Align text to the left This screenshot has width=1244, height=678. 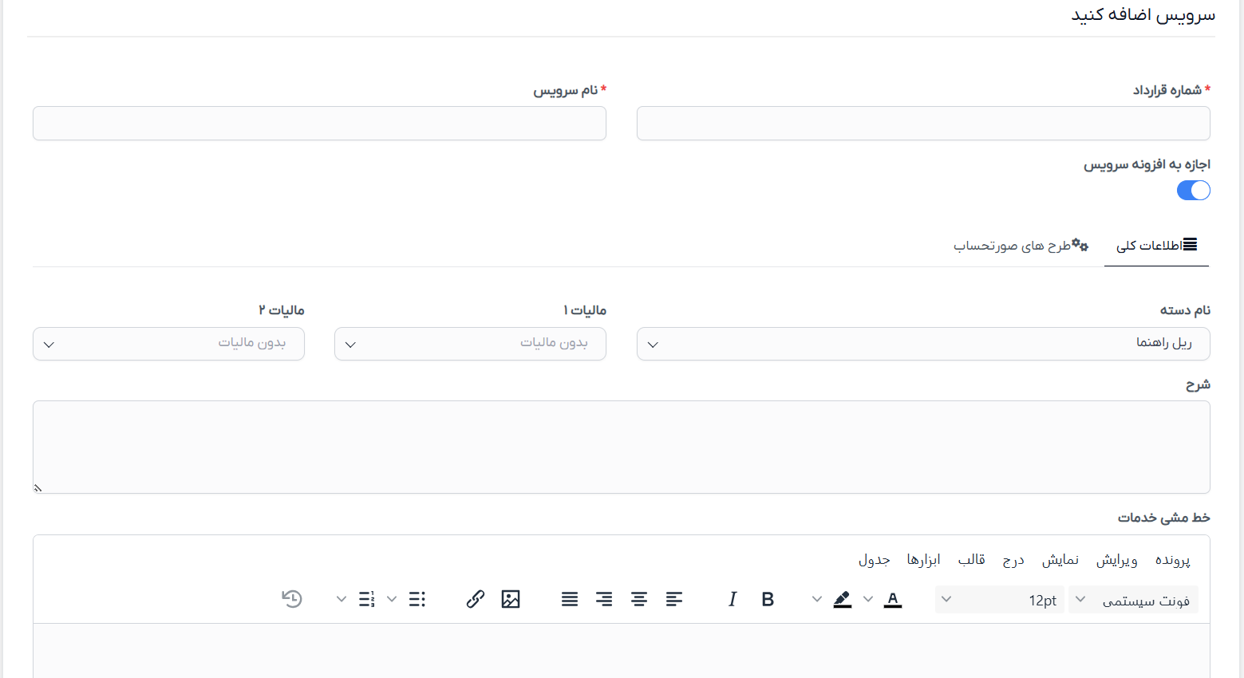[674, 599]
